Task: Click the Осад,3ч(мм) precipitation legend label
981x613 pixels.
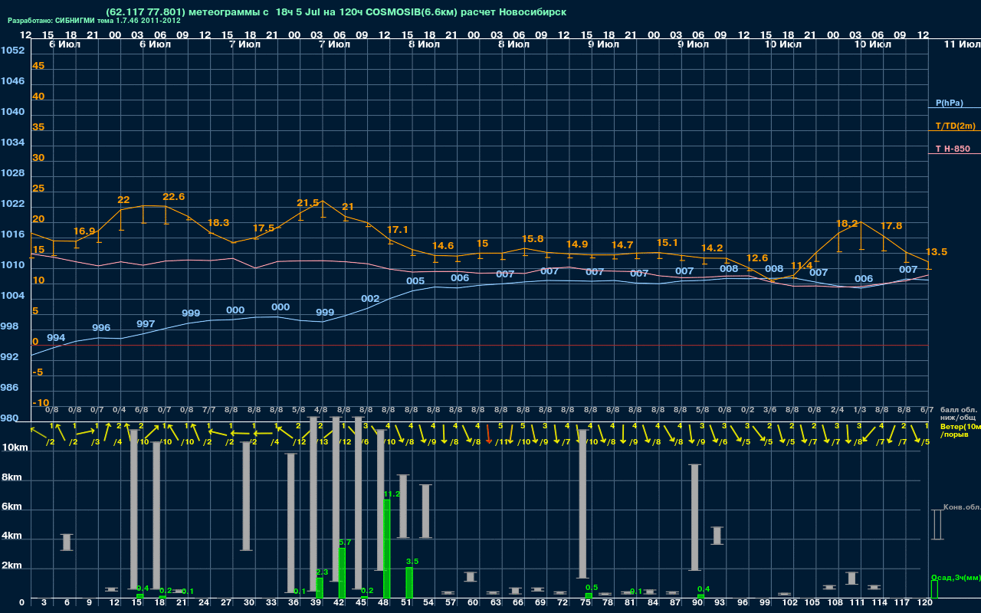Action: [956, 577]
